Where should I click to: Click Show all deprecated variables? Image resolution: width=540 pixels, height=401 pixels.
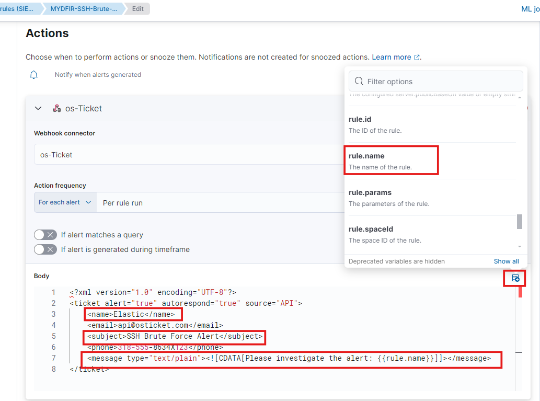coord(506,261)
